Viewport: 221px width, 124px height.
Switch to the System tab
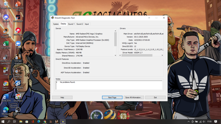[56, 24]
